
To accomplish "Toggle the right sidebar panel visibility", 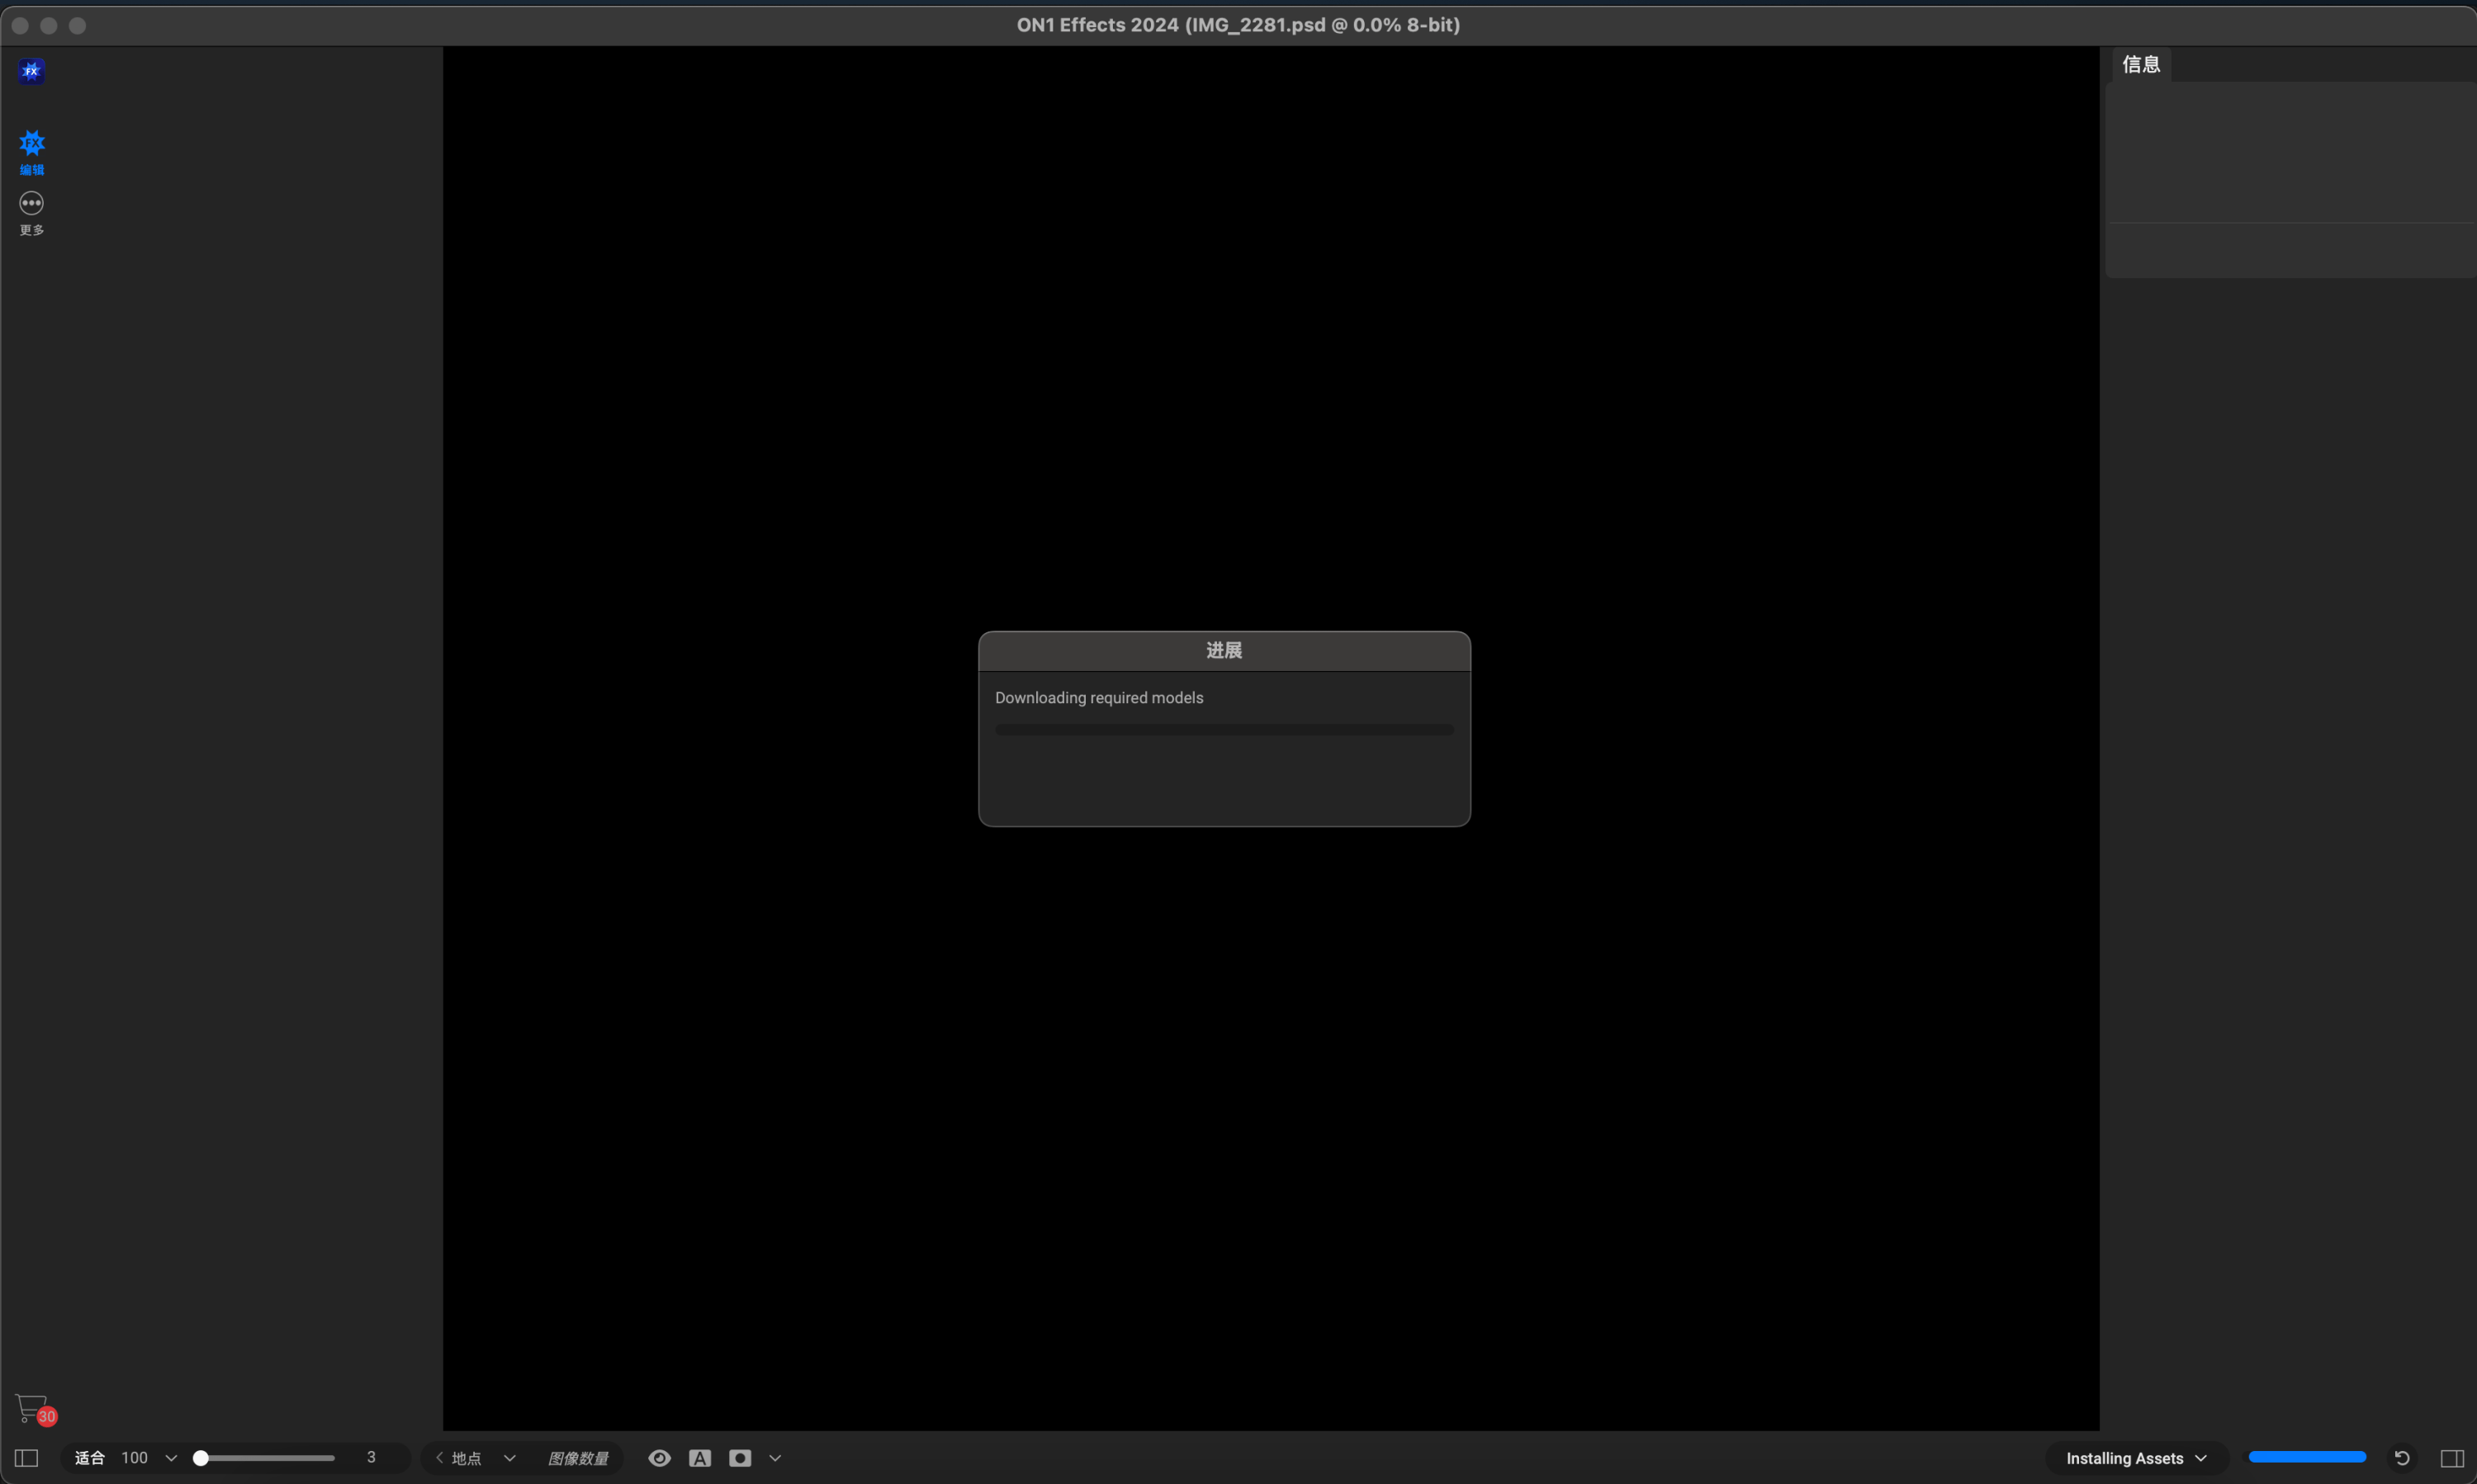I will [x=2452, y=1458].
